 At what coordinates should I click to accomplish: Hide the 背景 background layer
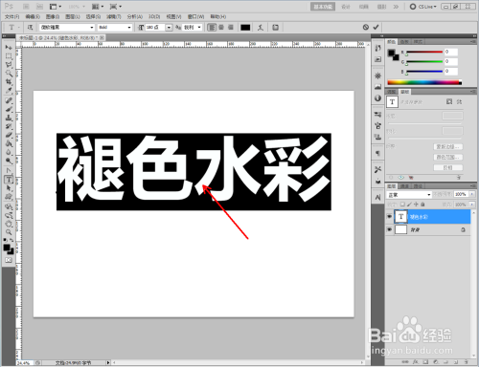389,229
